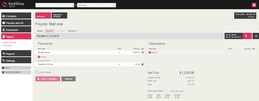
Task: Tick the Approve Payslip checkbox
Action: point(37,72)
